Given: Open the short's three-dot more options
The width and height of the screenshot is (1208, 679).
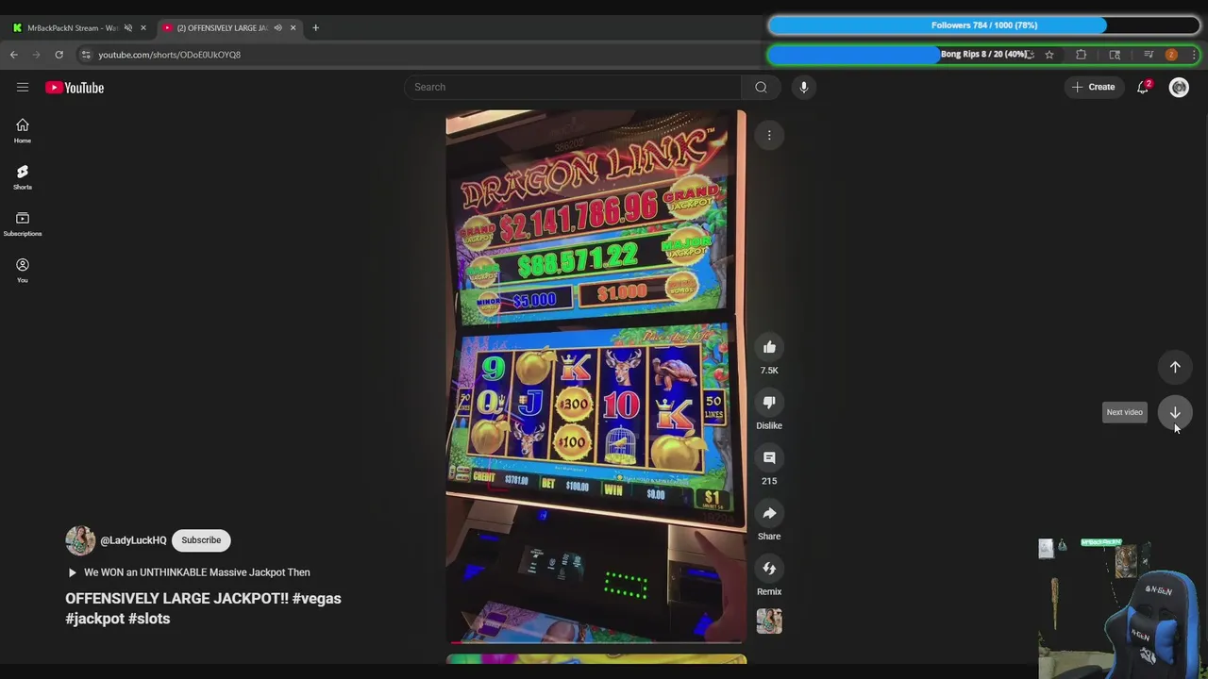Looking at the screenshot, I should 769,135.
